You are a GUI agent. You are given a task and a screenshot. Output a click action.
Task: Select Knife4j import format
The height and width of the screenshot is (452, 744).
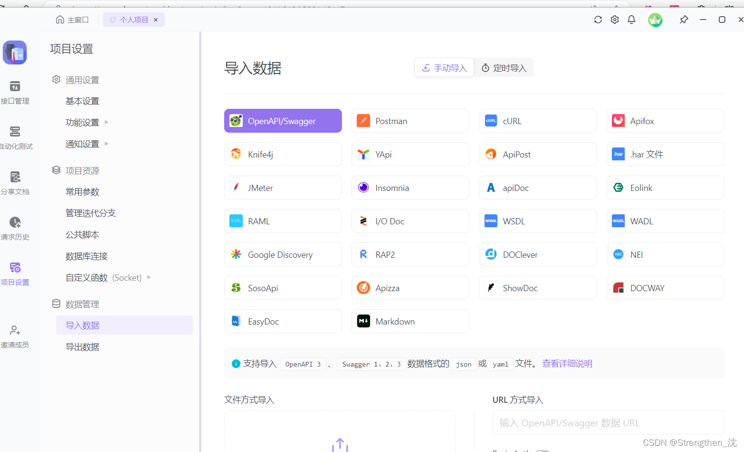pos(283,154)
